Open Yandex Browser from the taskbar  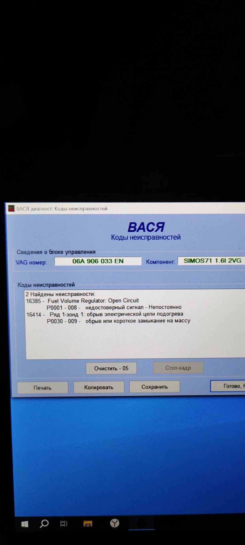115,523
